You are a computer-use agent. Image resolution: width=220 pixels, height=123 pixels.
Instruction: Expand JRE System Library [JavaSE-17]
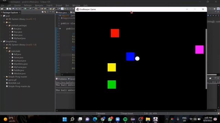click(x=4, y=19)
